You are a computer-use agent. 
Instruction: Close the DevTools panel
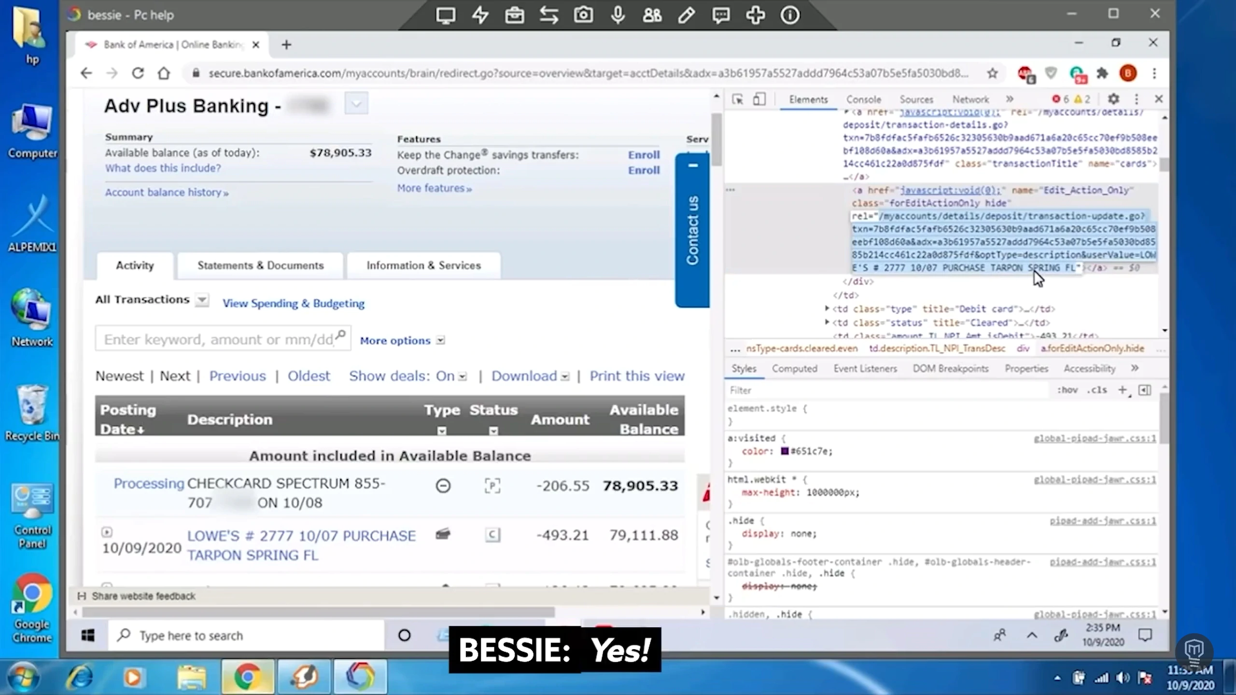click(1158, 99)
